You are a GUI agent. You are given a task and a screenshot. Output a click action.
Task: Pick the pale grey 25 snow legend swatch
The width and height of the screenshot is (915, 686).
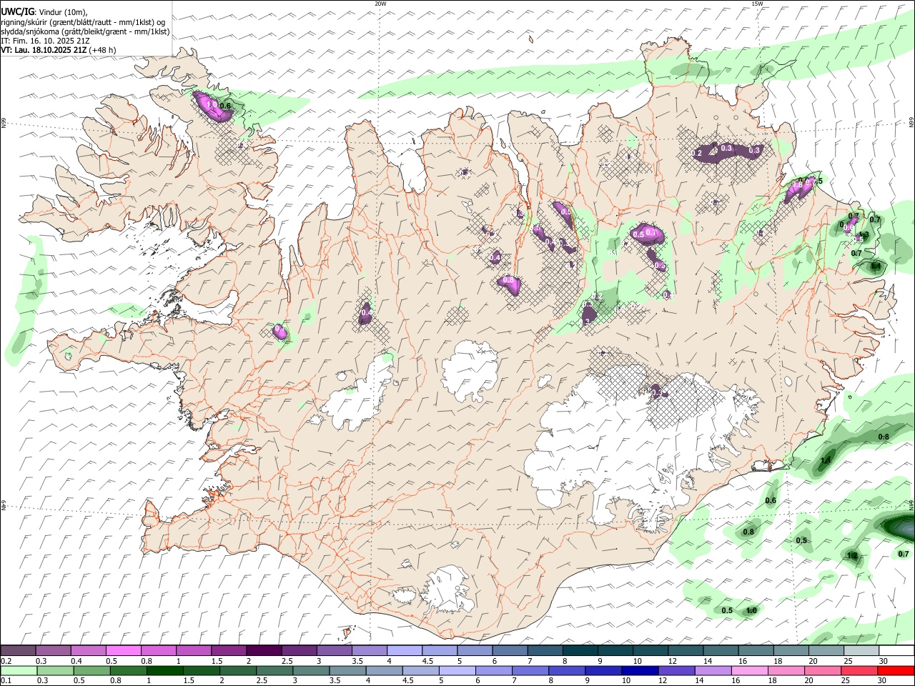click(x=861, y=650)
